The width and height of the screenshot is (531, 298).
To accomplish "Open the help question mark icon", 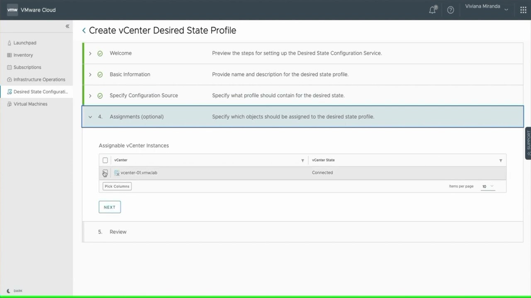I will pyautogui.click(x=451, y=10).
